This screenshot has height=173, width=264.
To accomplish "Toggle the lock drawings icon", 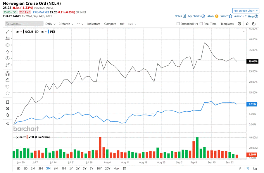I will tap(7, 80).
